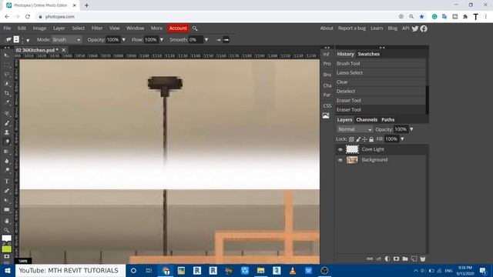Select the Eyedropper tool
This screenshot has width=493, height=277.
coord(7,102)
